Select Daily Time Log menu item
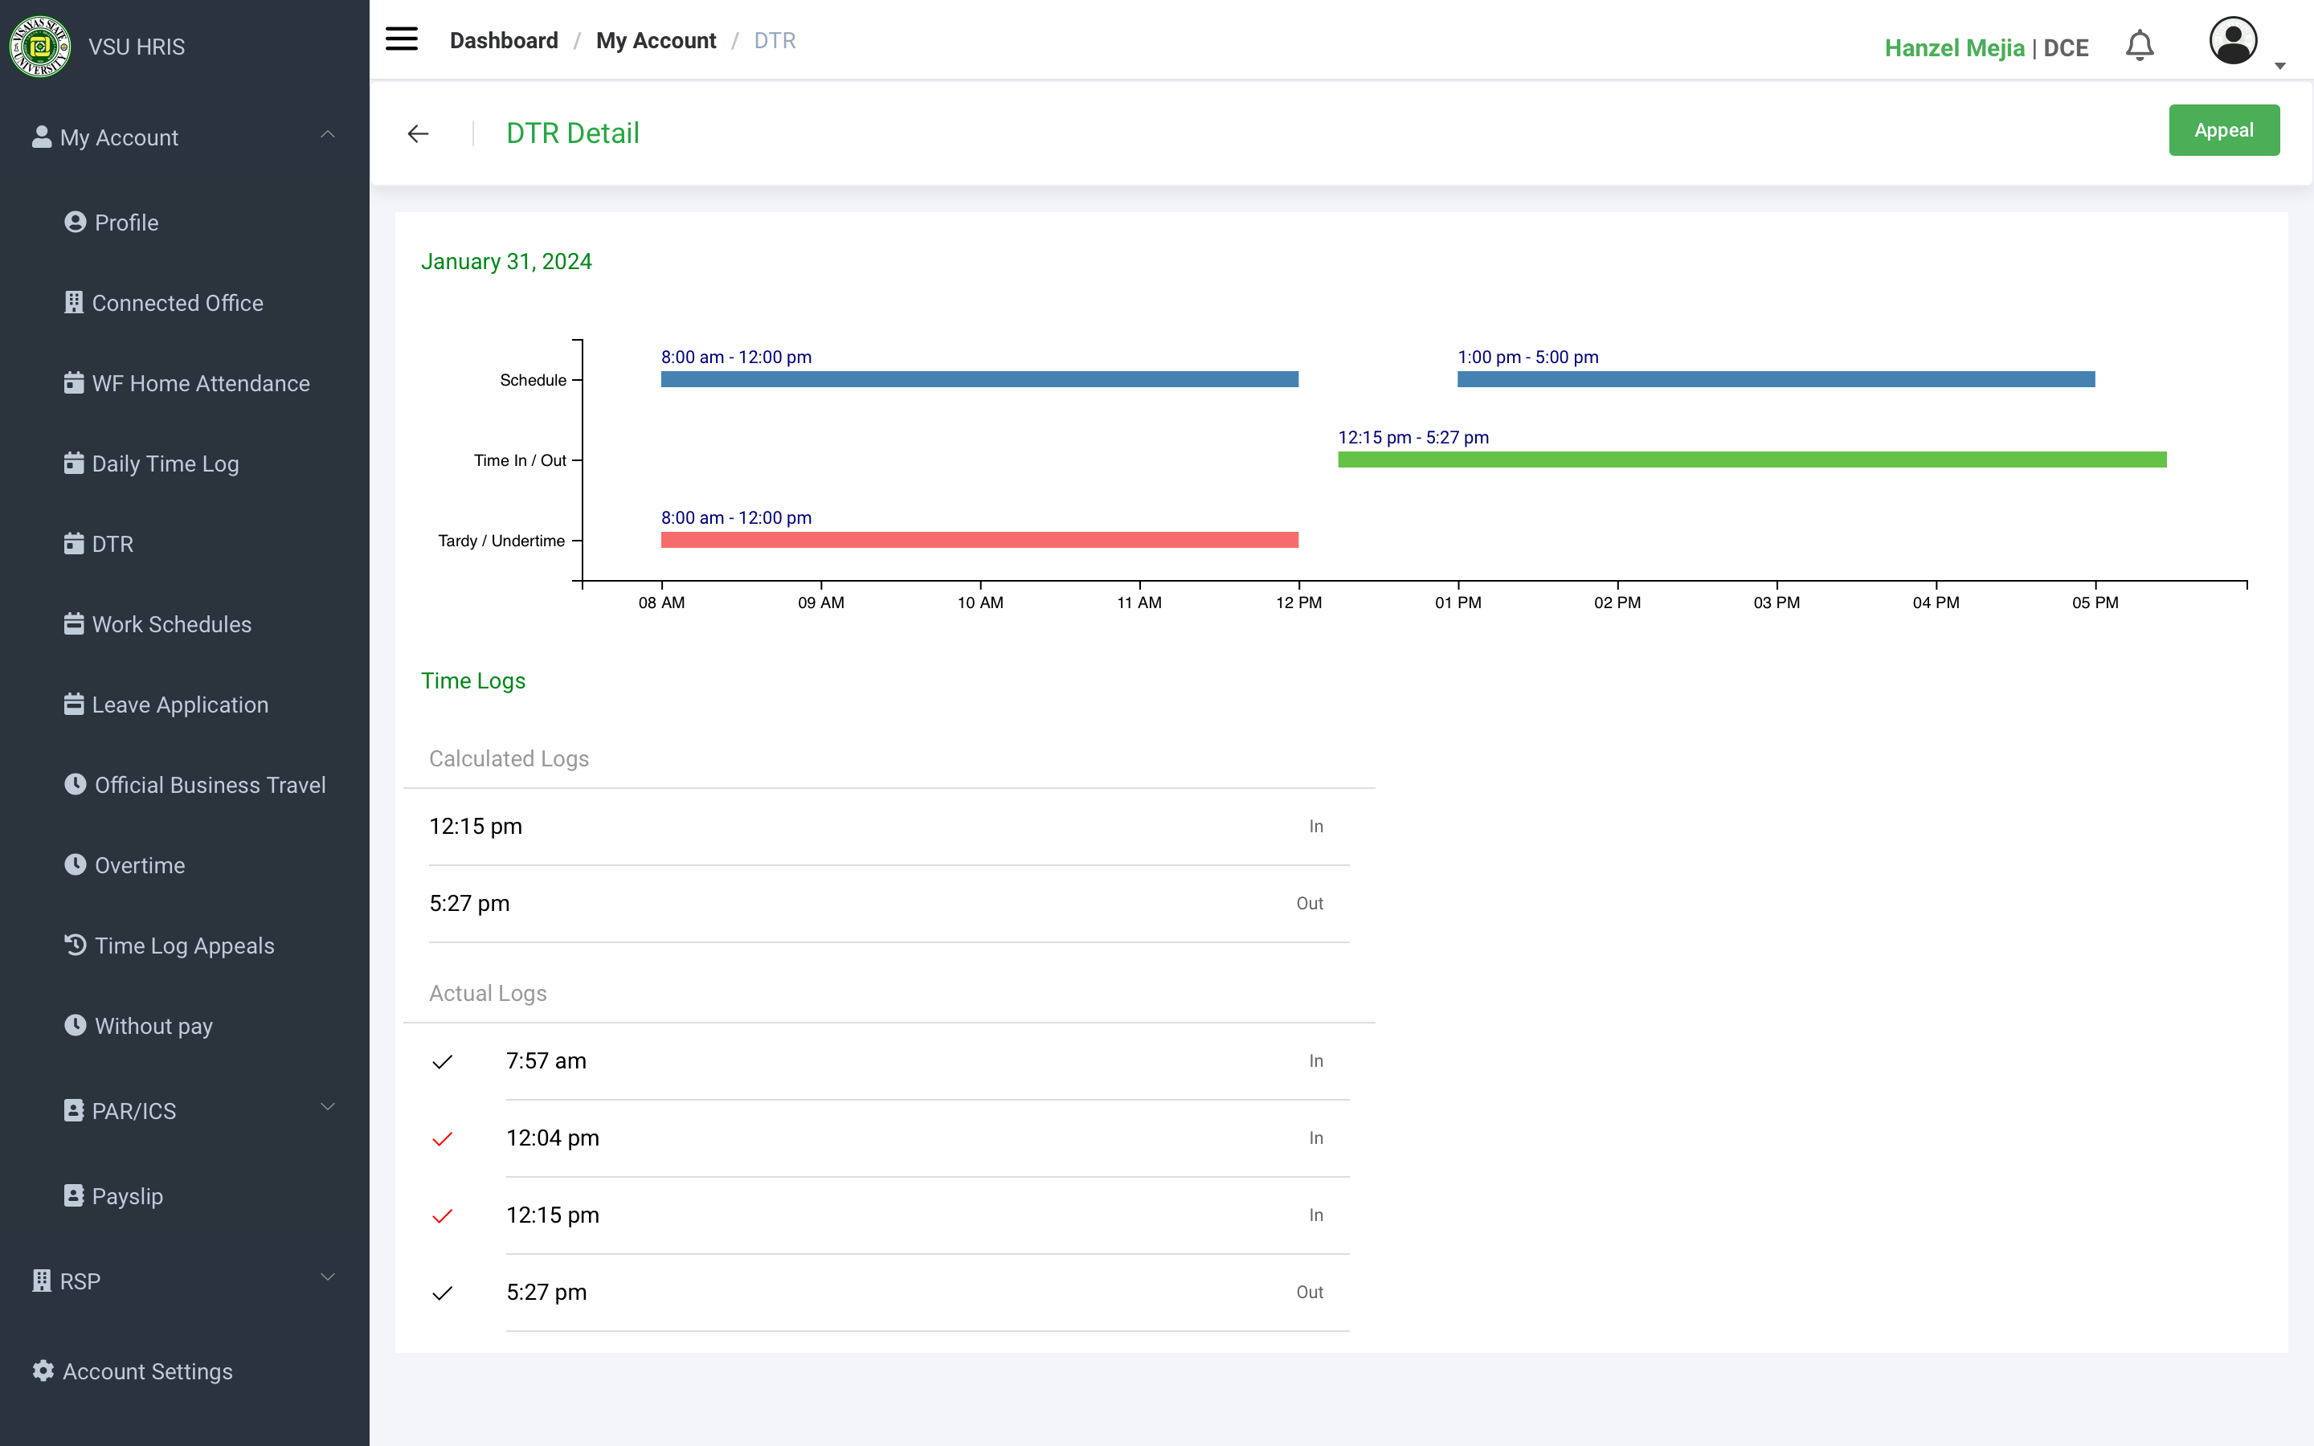The height and width of the screenshot is (1446, 2314). pyautogui.click(x=165, y=464)
